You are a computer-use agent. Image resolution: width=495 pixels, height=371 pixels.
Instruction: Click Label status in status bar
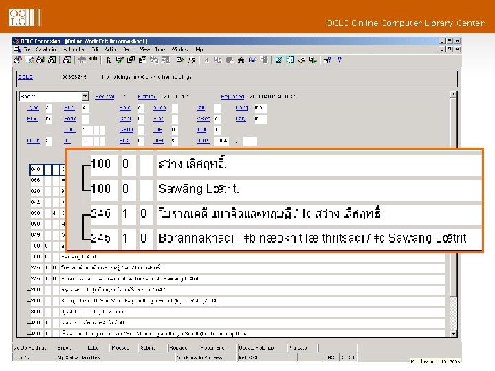point(93,348)
